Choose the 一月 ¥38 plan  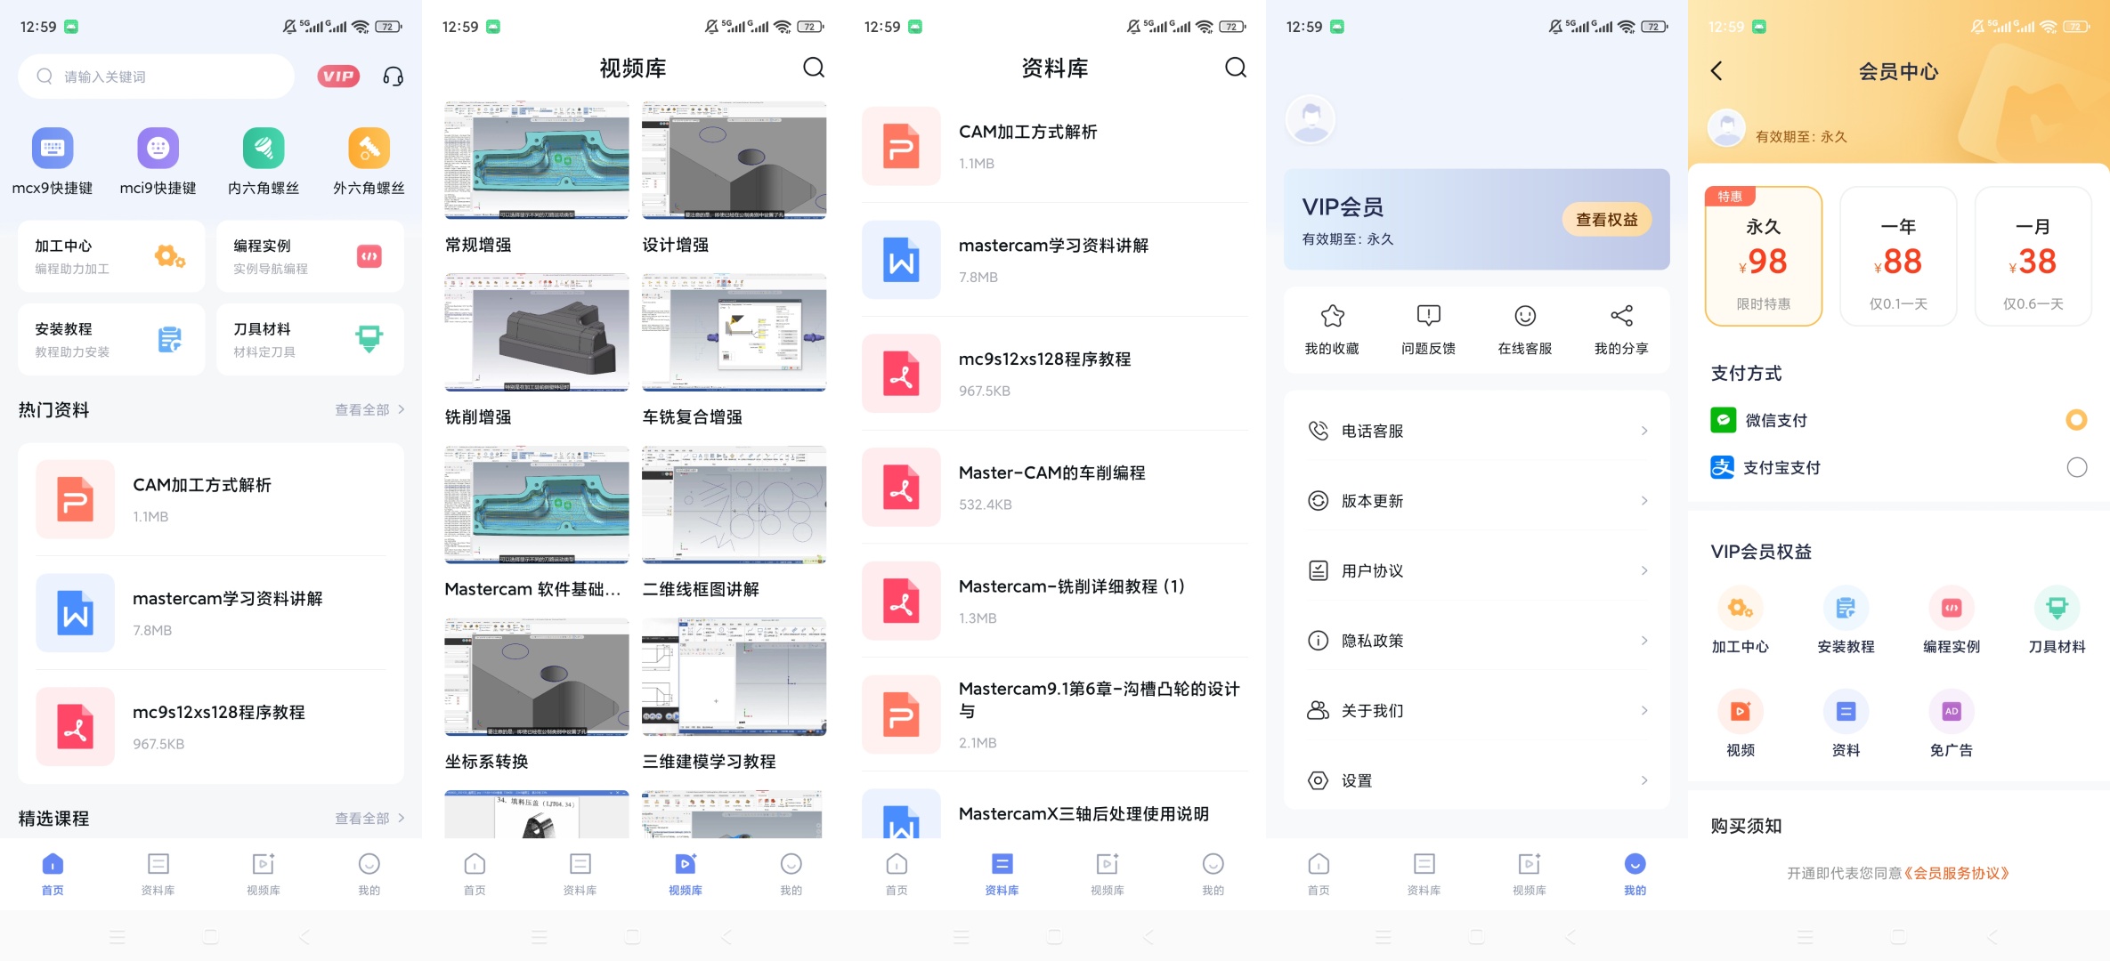click(2033, 256)
